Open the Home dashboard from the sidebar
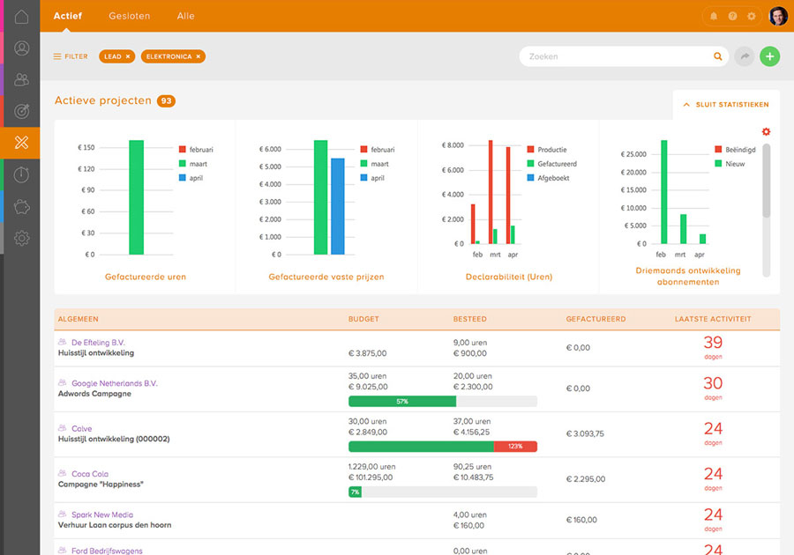Image resolution: width=794 pixels, height=555 pixels. coord(19,16)
